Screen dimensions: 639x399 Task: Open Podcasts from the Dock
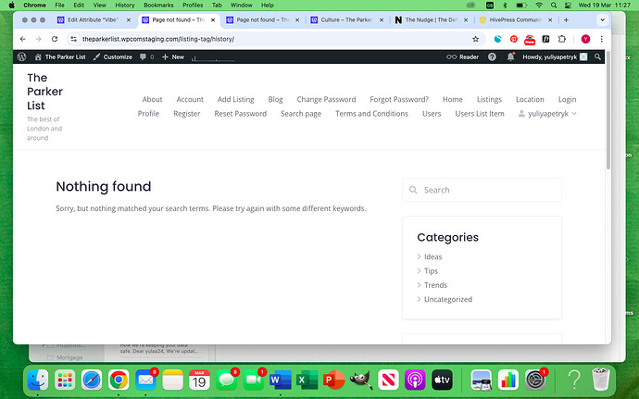(415, 380)
